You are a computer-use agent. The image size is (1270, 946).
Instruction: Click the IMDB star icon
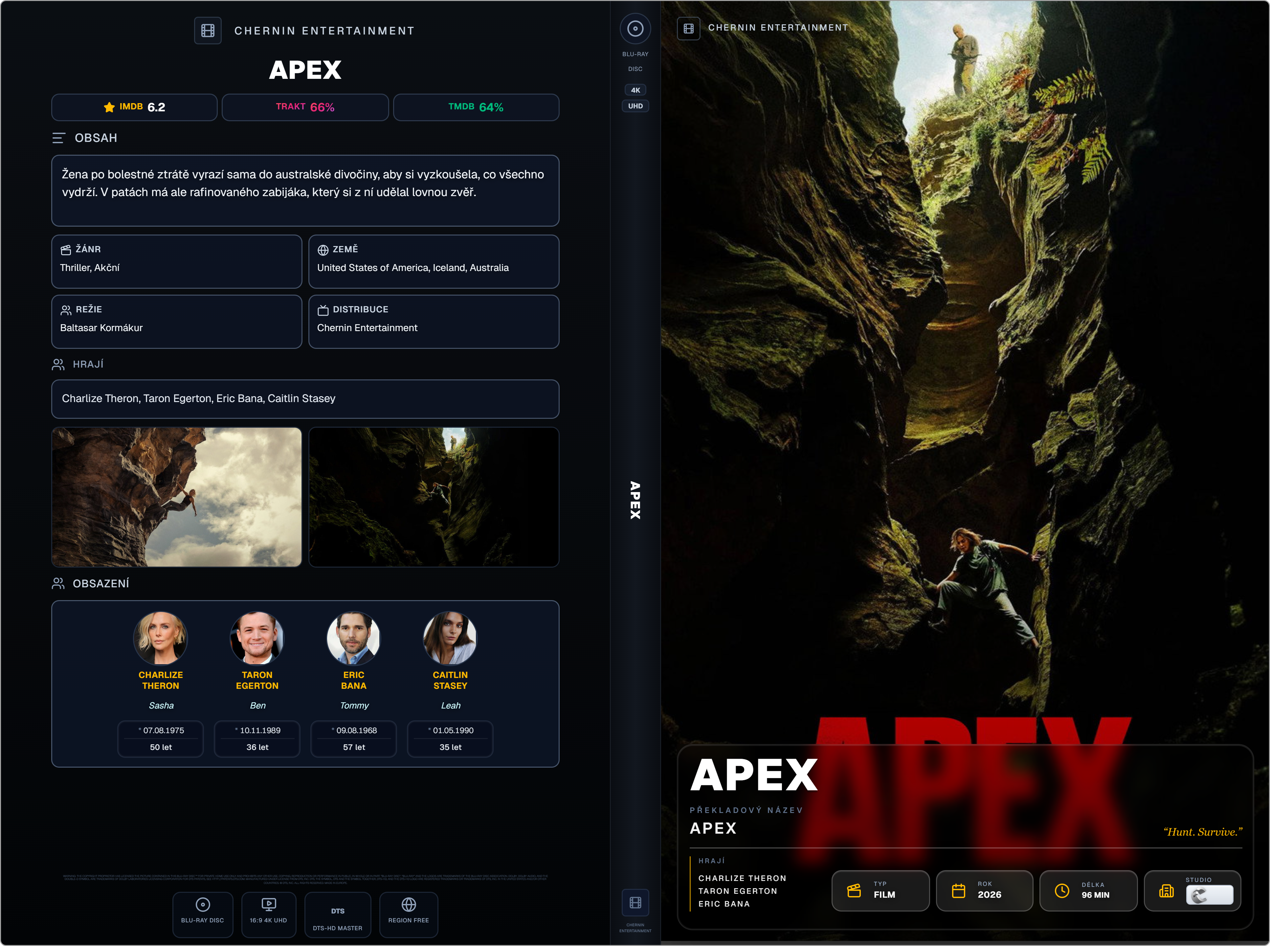109,107
